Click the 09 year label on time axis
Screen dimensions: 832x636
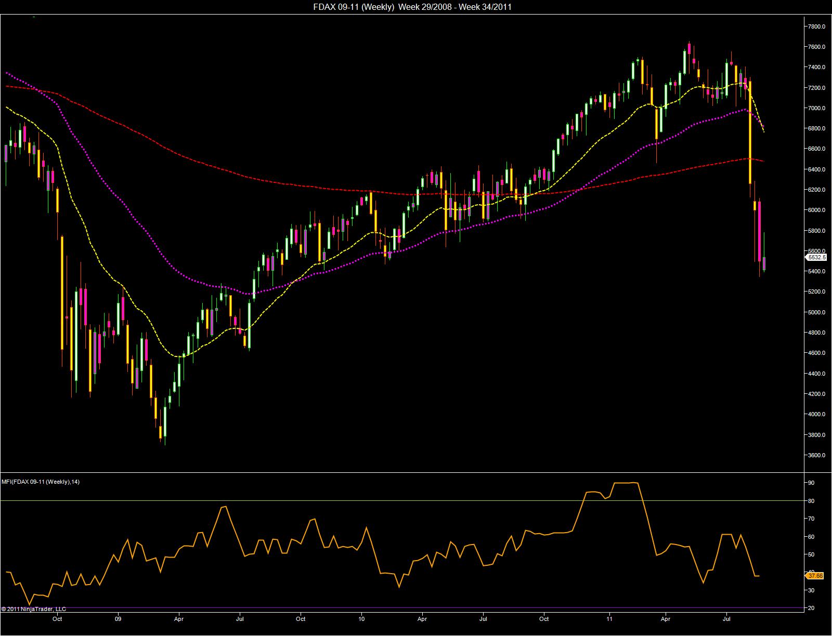pyautogui.click(x=118, y=619)
